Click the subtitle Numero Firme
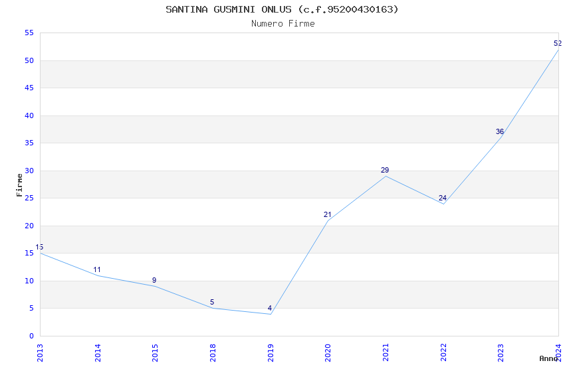565x365 pixels. coord(283,24)
